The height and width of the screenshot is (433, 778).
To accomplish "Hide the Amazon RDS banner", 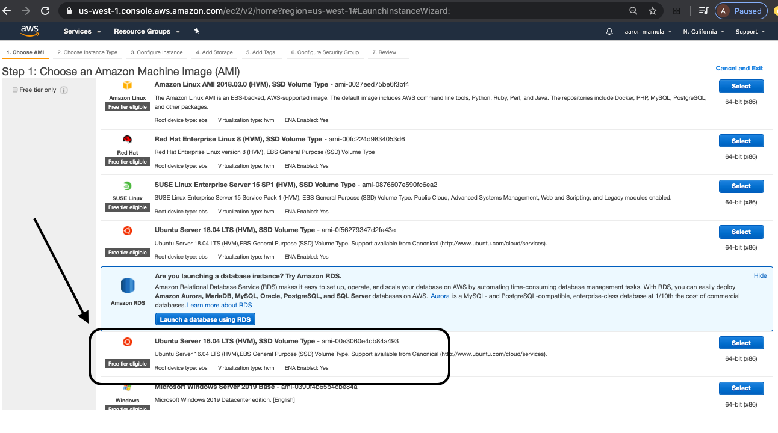I will click(760, 275).
